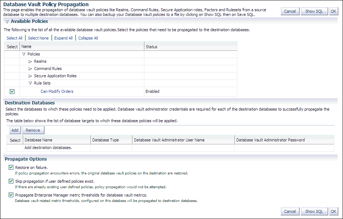The image size is (343, 219).
Task: Collapse the Available Policies section triangle
Action: (x=7, y=22)
